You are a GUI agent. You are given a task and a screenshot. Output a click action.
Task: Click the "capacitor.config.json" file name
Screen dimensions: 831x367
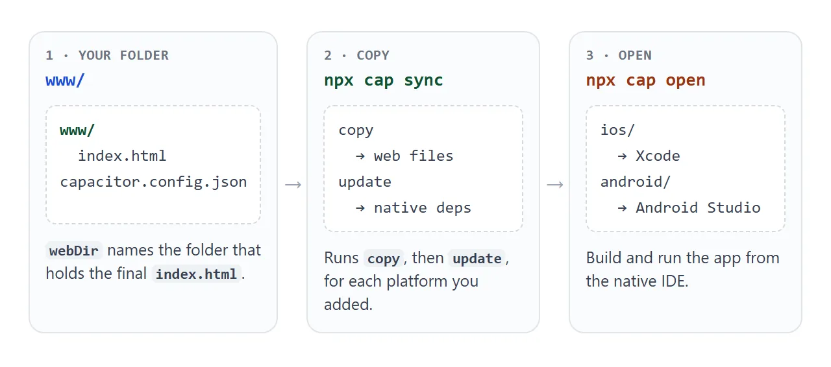[x=153, y=182]
